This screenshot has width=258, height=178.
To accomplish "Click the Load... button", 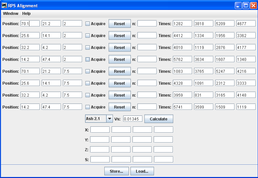I will point(142,171).
